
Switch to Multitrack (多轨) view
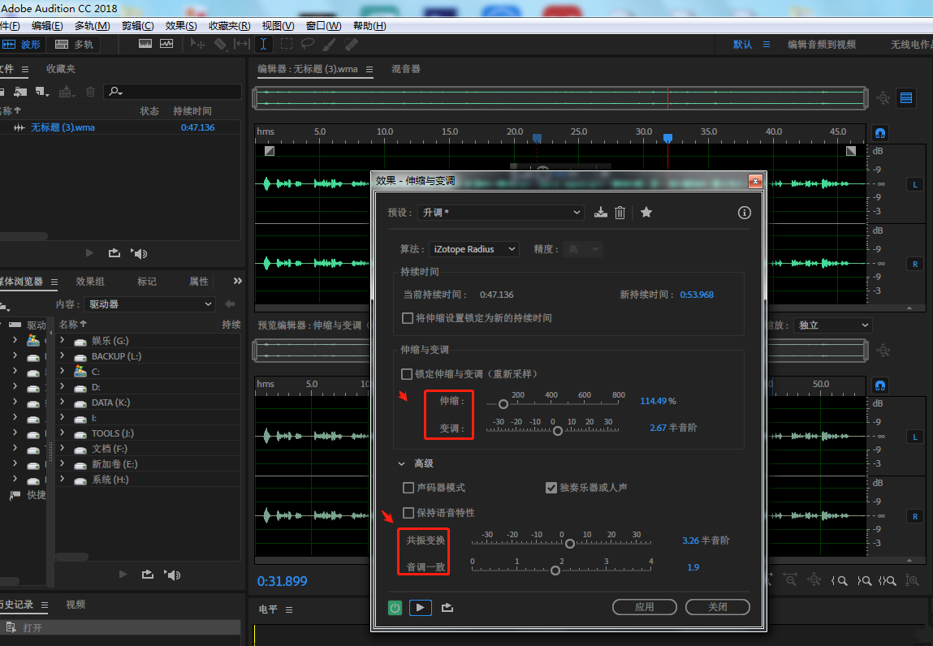(75, 44)
